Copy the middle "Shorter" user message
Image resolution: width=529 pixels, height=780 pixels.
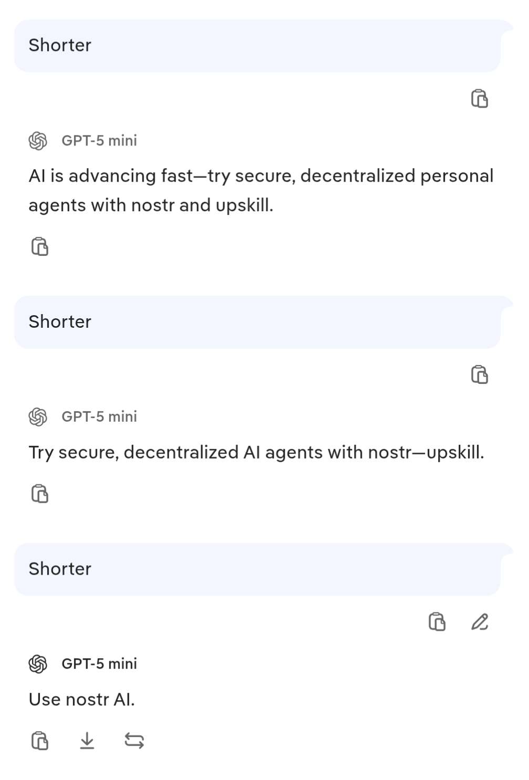coord(479,375)
